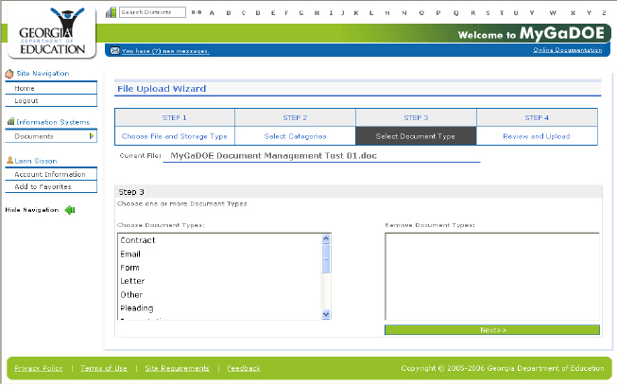Screen dimensions: 617x385
Task: Click the STEP 4 header tab
Action: (537, 117)
